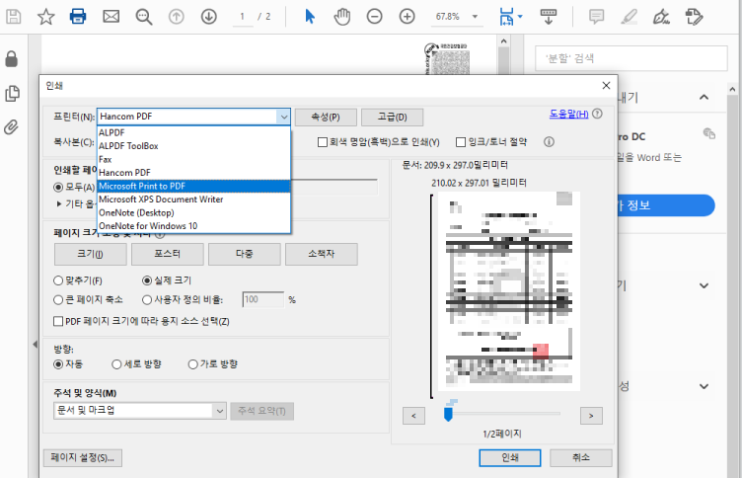The image size is (742, 478).
Task: Click the 포스터 poster button
Action: [x=168, y=254]
